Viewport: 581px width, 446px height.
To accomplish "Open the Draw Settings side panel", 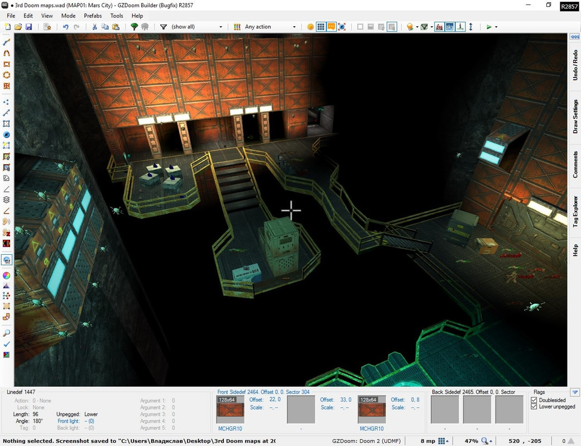I will (x=575, y=117).
